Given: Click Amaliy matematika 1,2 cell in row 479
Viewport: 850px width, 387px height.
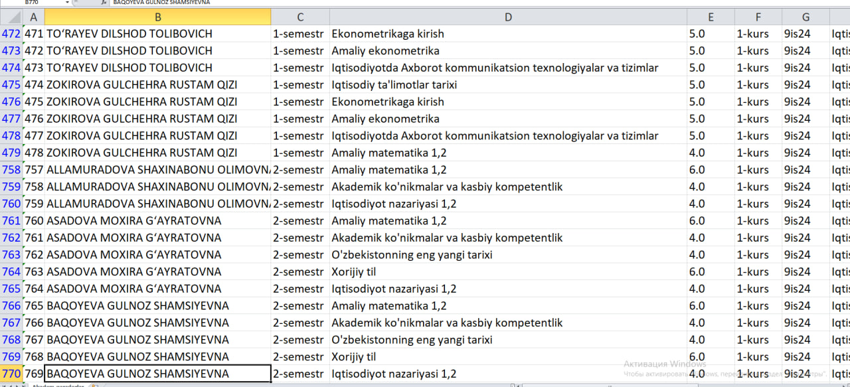Looking at the screenshot, I should click(x=508, y=153).
